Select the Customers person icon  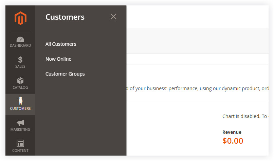(20, 101)
